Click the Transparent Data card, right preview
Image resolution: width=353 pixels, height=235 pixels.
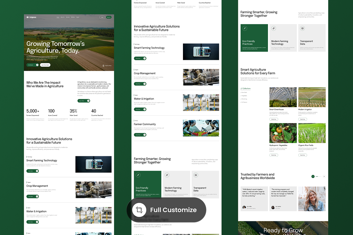click(312, 38)
